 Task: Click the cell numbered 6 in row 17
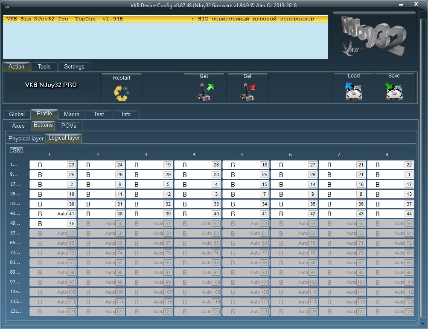point(101,184)
